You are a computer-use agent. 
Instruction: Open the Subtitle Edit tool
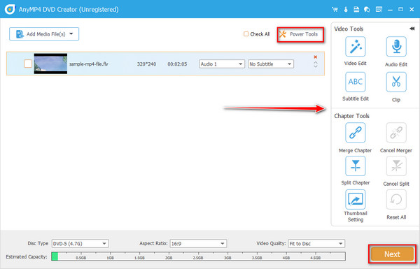pyautogui.click(x=355, y=82)
